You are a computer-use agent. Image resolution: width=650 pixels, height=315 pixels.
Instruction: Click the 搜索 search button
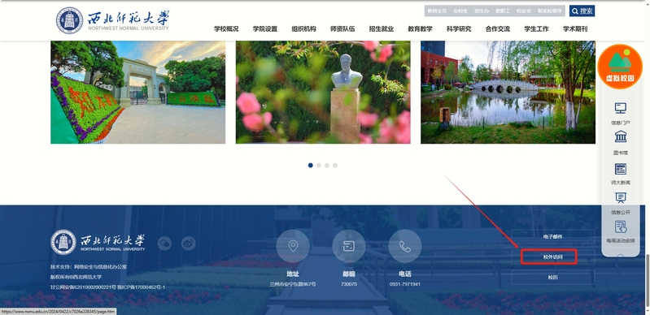582,11
